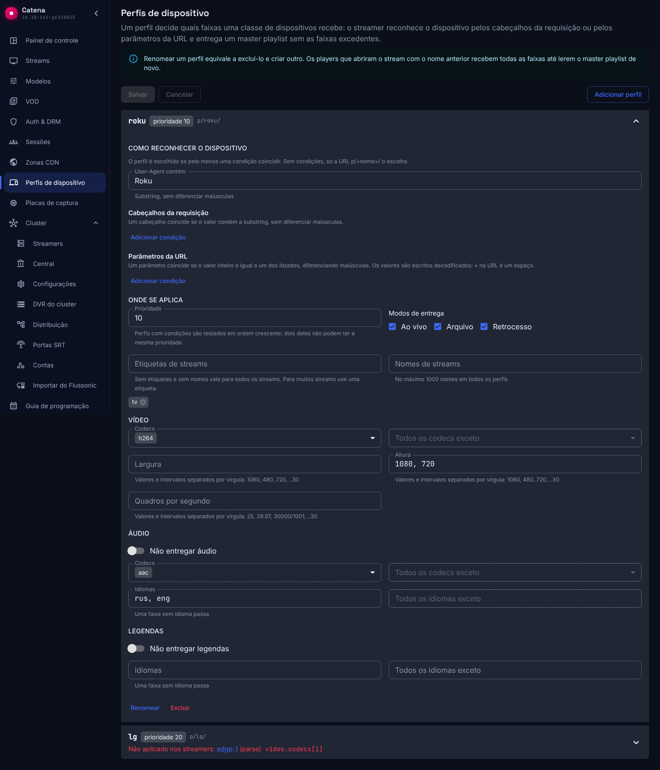Open Importar do Flussonic menu item

55,385
